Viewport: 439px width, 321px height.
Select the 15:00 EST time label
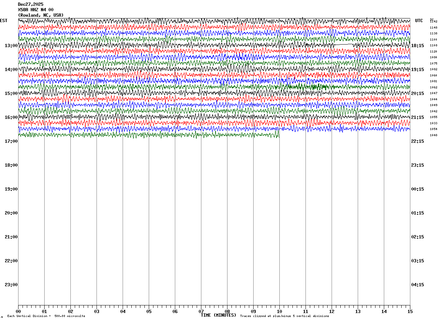pyautogui.click(x=11, y=93)
